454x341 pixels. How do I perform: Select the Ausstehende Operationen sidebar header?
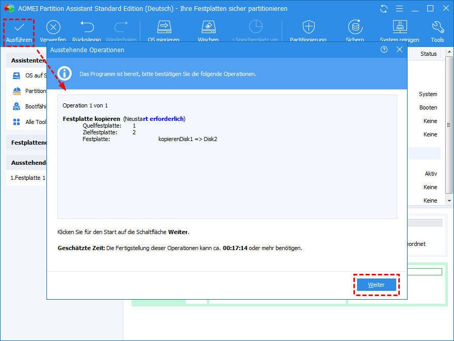pyautogui.click(x=26, y=163)
